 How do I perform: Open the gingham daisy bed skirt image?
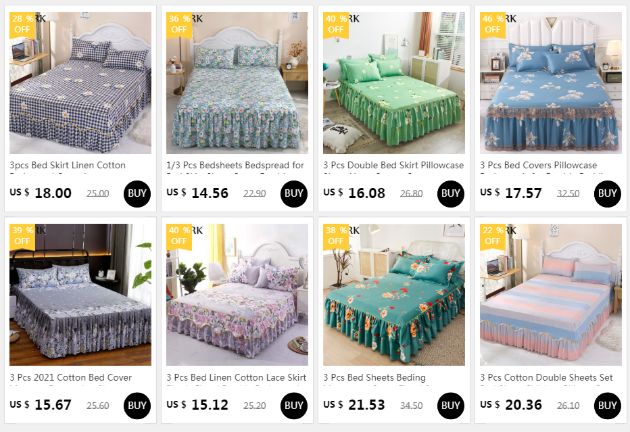tap(80, 82)
